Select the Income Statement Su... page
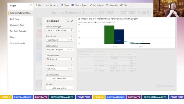The height and width of the screenshot is (104, 184). tap(20, 13)
